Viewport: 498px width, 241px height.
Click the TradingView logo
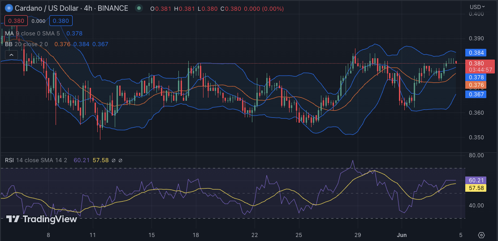click(42, 219)
